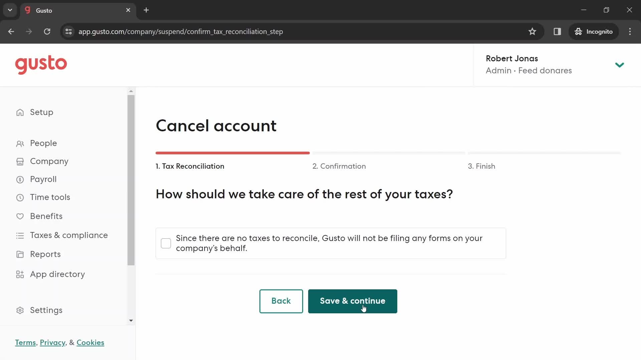This screenshot has height=360, width=641.
Task: Select the Tax Reconciliation step tab
Action: (190, 166)
